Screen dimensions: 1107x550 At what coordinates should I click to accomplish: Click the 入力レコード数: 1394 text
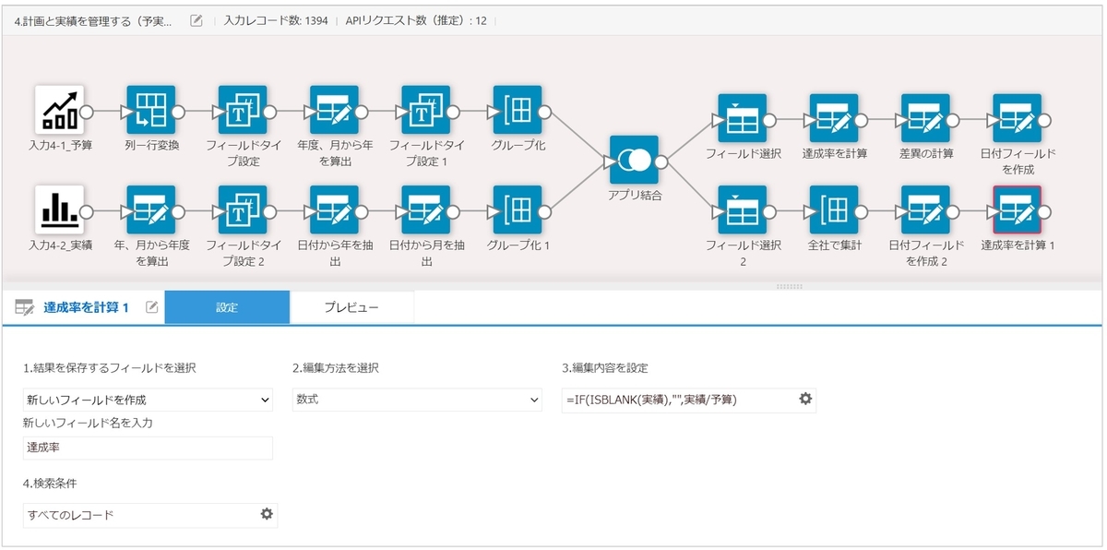[274, 20]
